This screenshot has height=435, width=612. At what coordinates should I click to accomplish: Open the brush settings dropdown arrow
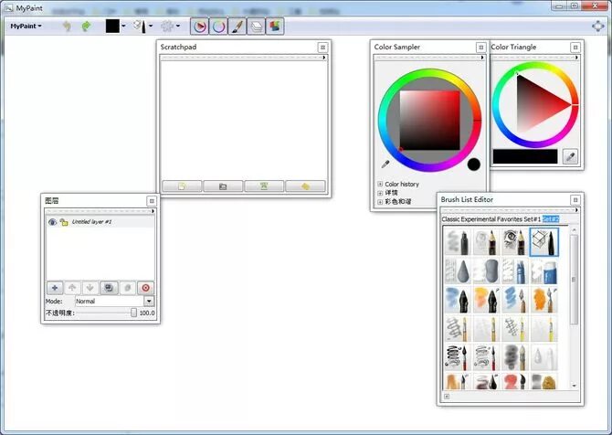178,27
